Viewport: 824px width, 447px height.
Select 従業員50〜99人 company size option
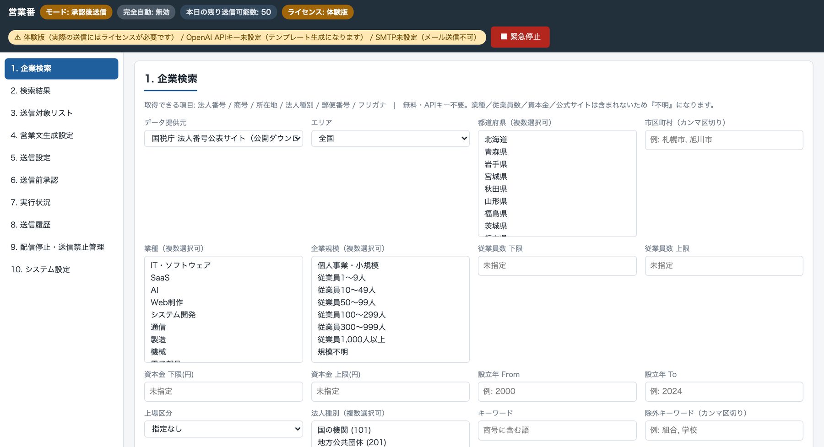tap(390, 302)
